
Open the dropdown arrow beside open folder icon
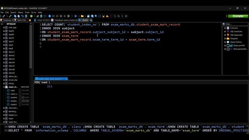click(x=85, y=16)
